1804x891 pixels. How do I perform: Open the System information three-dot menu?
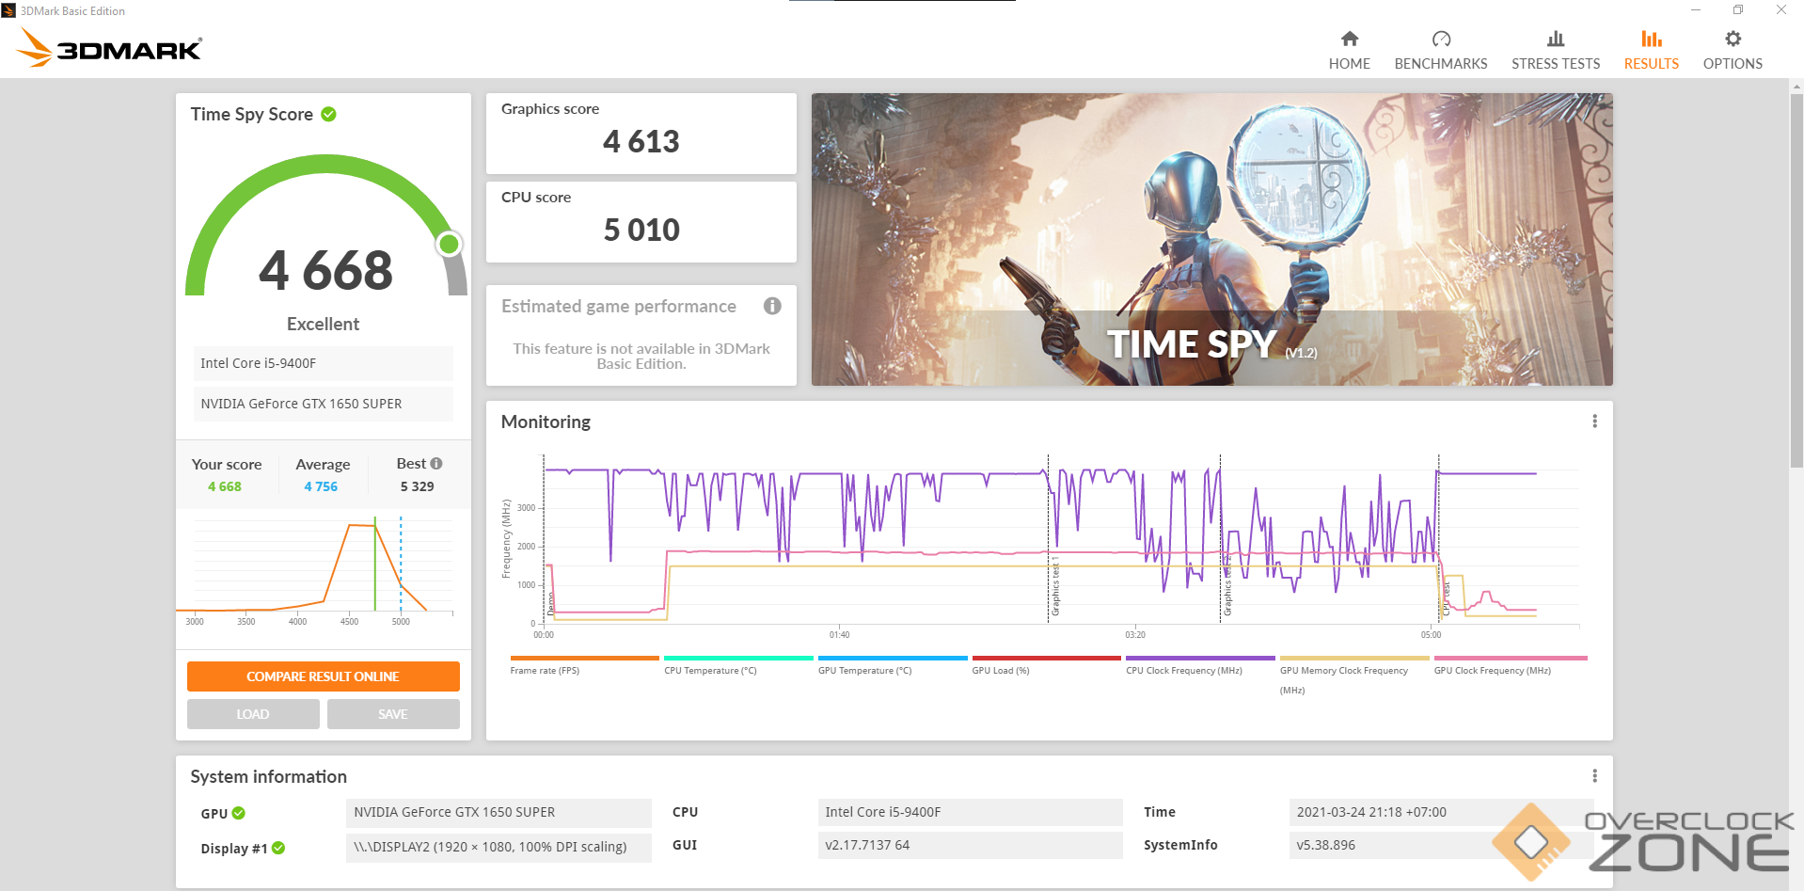click(x=1594, y=776)
